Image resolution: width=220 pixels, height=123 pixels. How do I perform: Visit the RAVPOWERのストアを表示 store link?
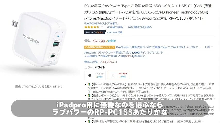[101, 23]
